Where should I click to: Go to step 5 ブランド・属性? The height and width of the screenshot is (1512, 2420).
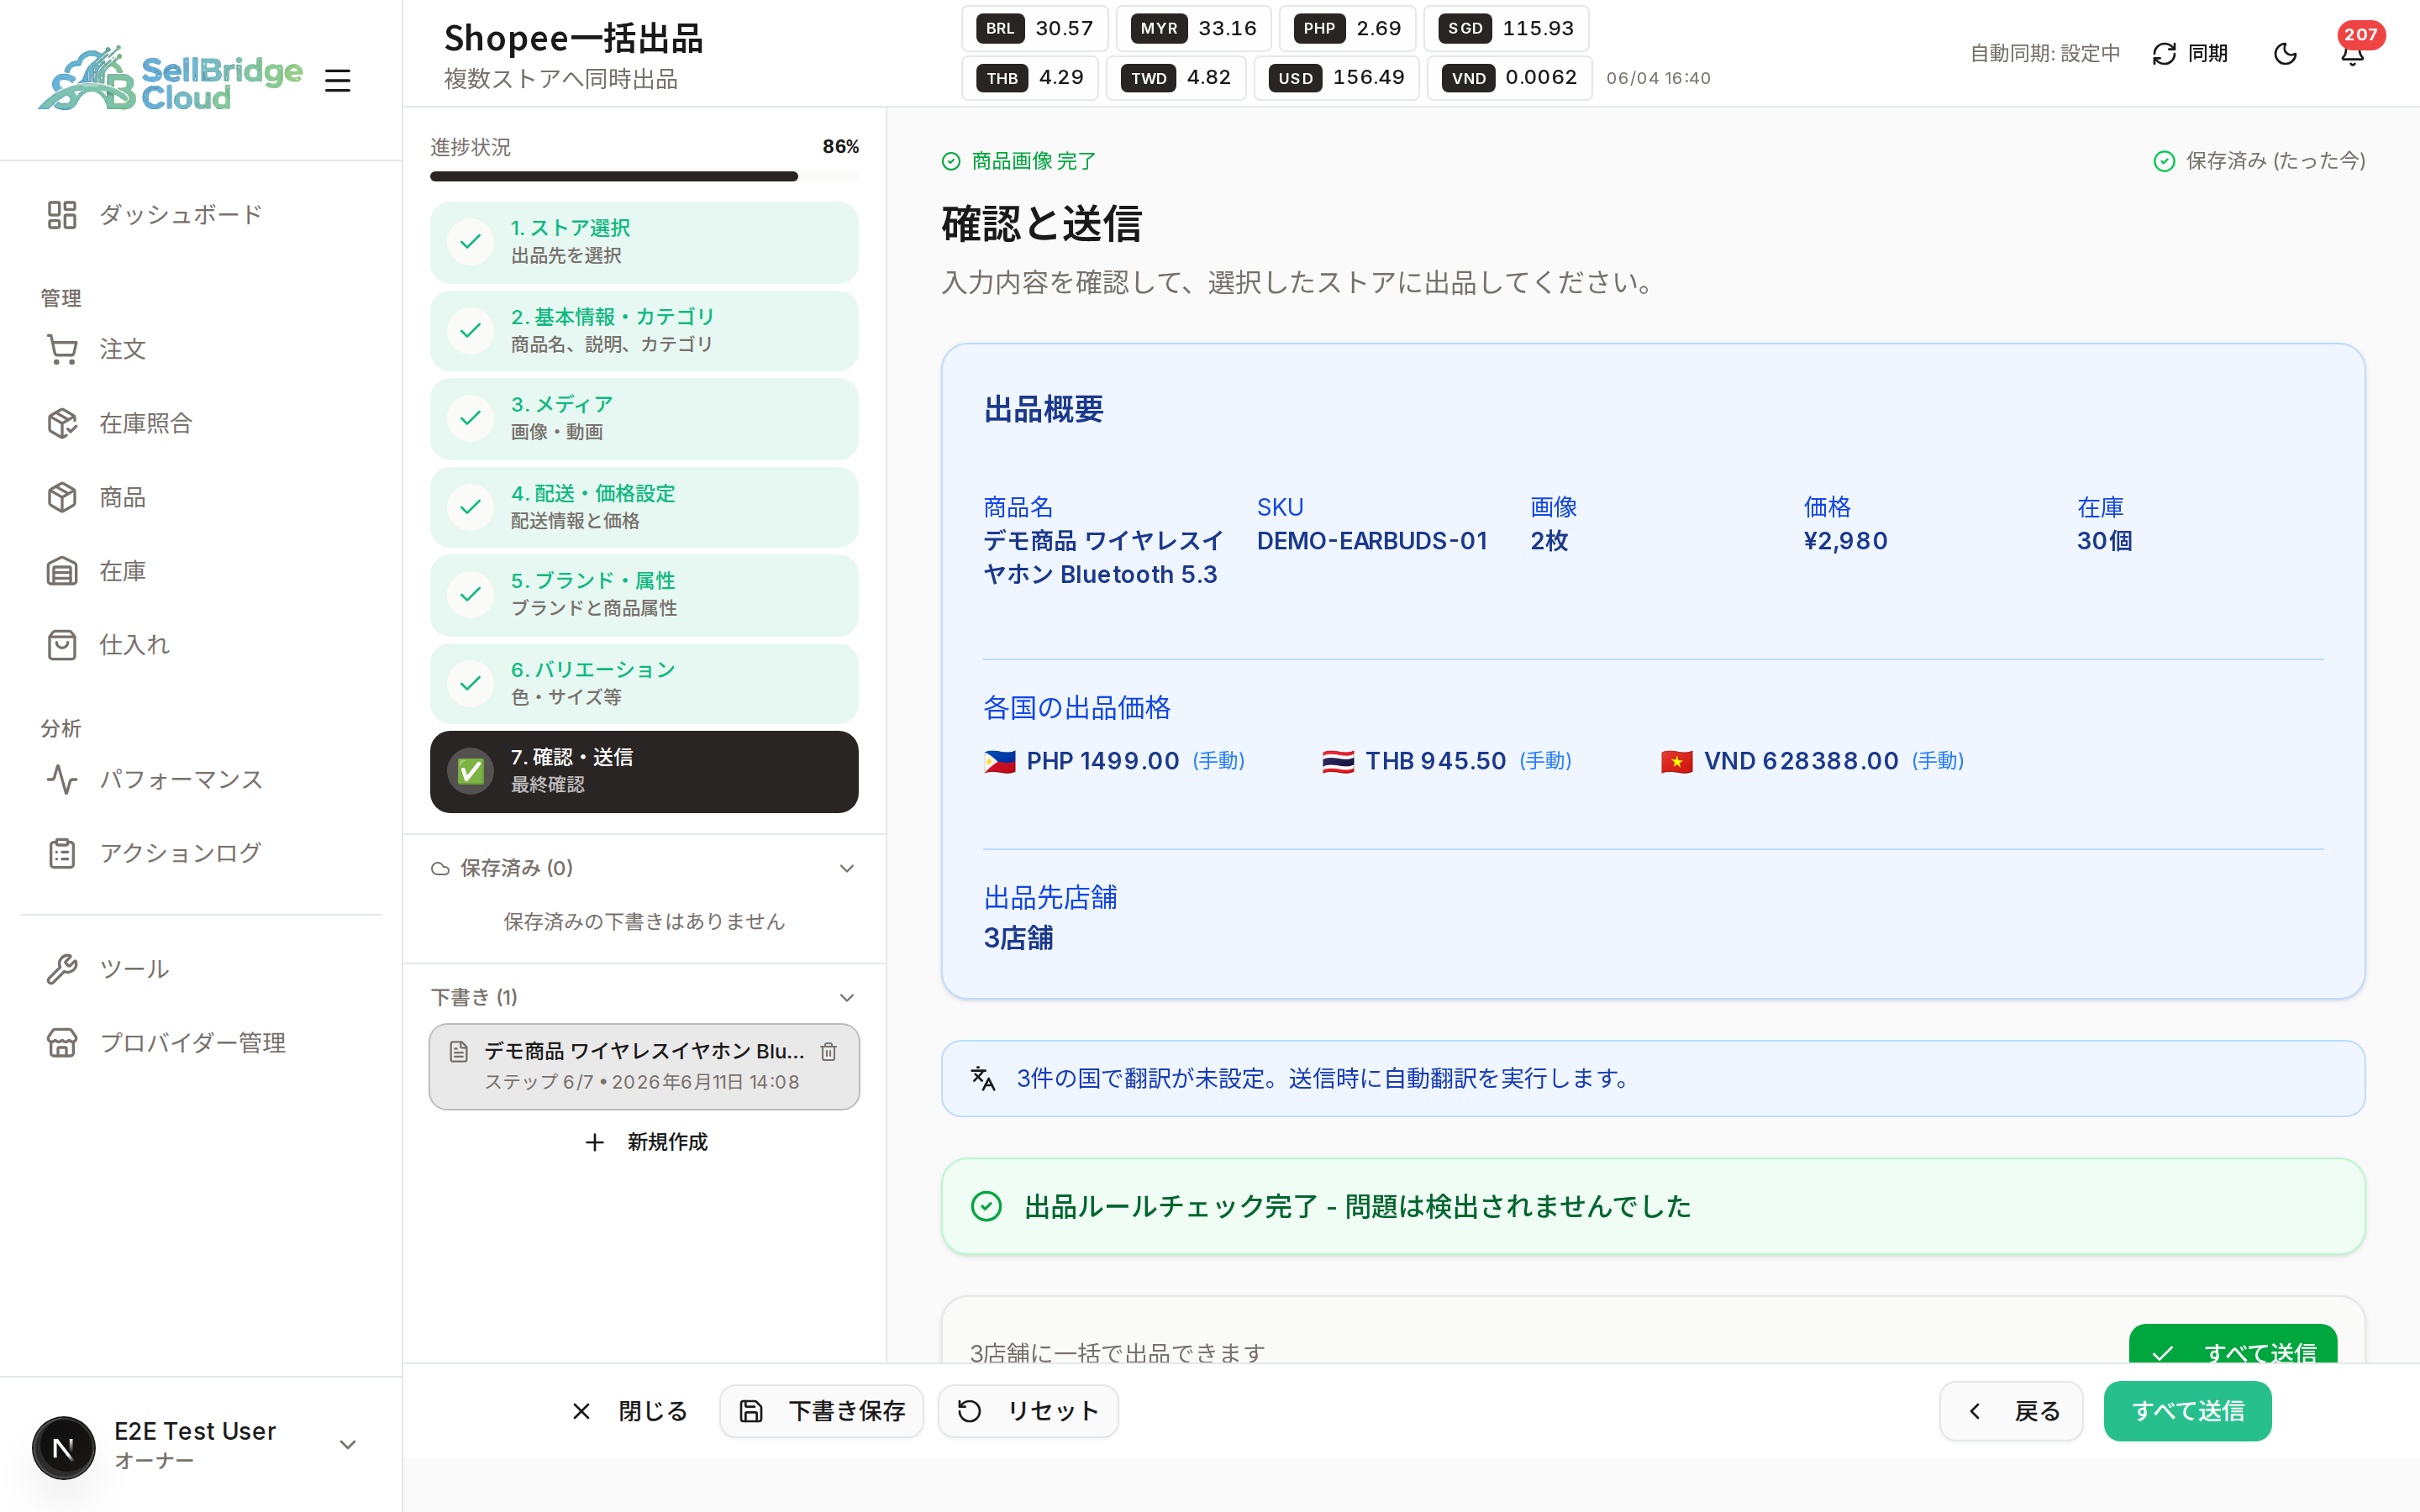pos(644,594)
